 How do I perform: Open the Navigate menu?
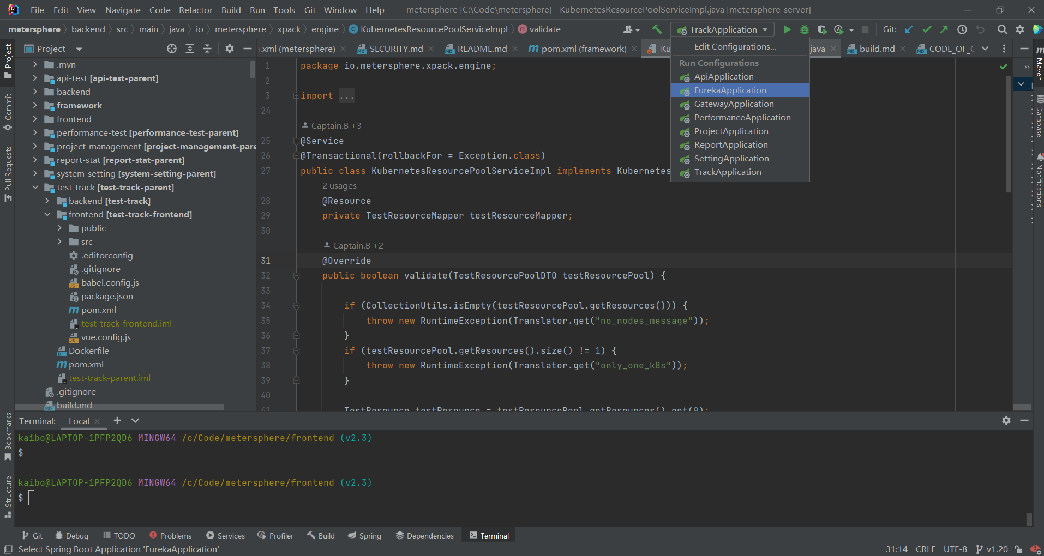click(122, 10)
